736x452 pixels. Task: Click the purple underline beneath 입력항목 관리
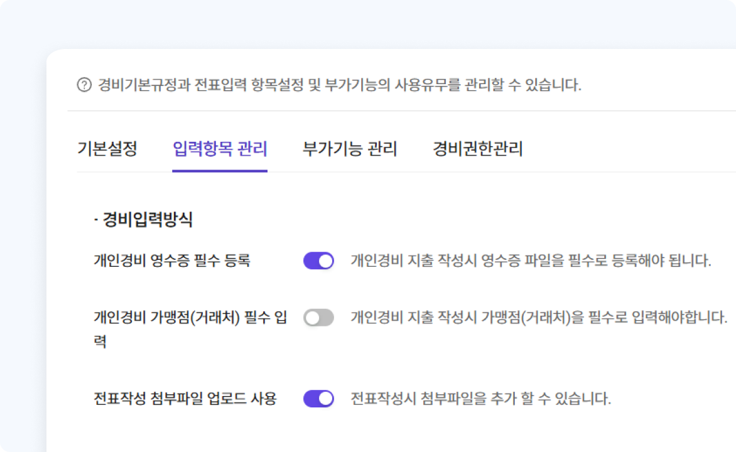(220, 170)
